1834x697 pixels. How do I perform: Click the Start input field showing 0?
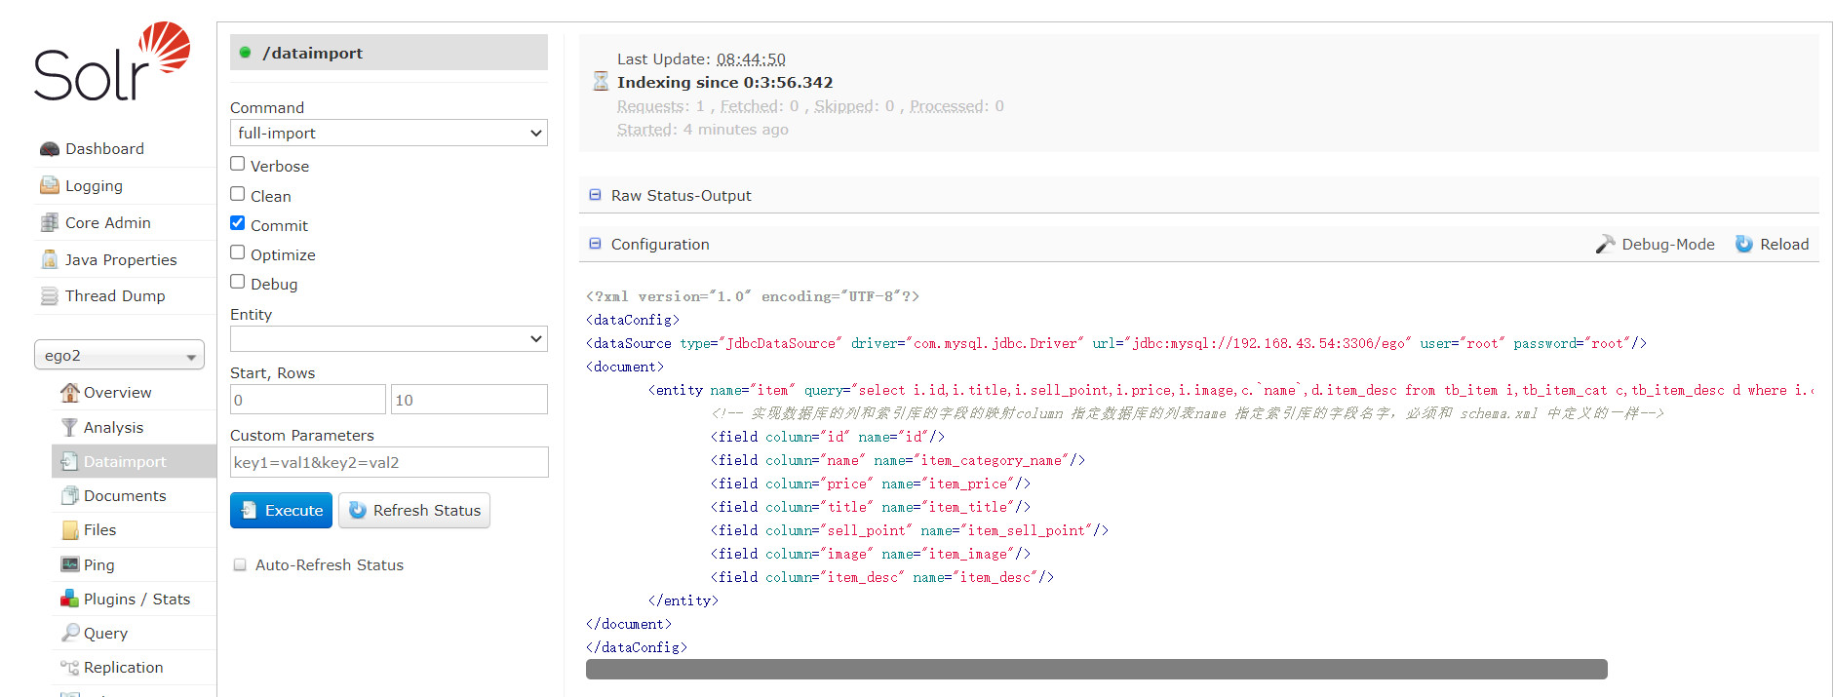point(308,400)
